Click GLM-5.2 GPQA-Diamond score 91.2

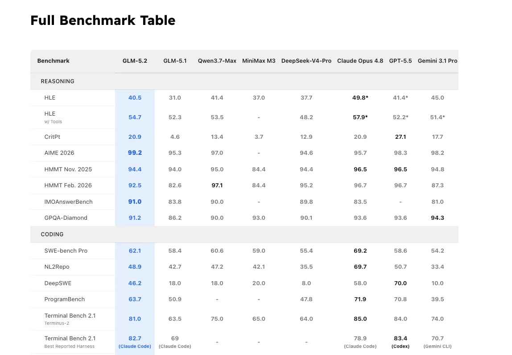click(135, 218)
